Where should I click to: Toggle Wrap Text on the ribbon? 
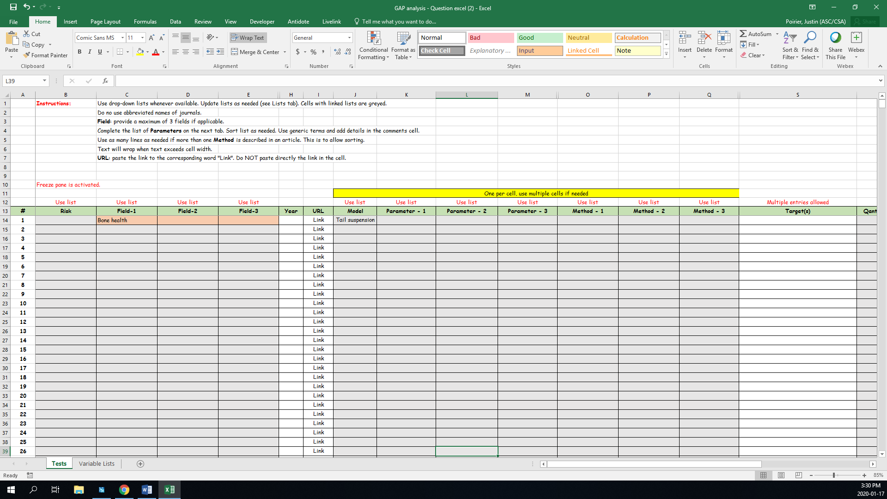coord(248,38)
